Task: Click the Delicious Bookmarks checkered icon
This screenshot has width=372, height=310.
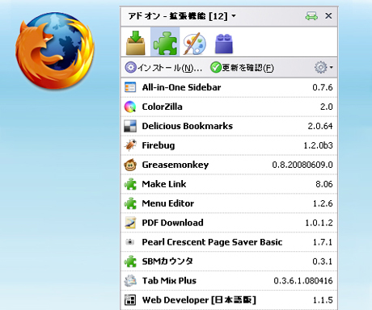Action: tap(130, 126)
